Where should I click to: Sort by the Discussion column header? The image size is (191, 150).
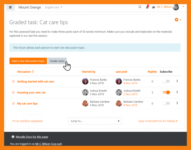tap(24, 72)
